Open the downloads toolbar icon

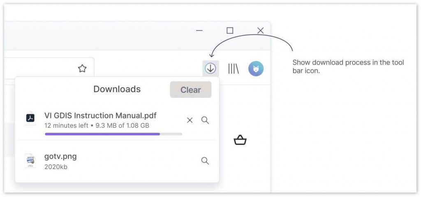(210, 69)
